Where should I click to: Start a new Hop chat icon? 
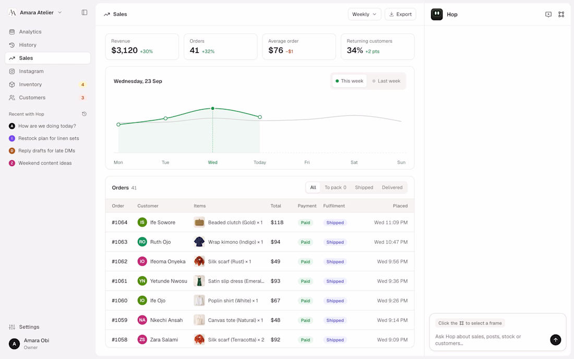548,14
